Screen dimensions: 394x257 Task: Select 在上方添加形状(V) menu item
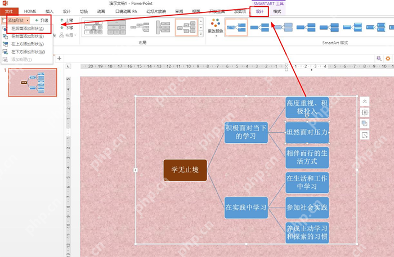tap(27, 44)
